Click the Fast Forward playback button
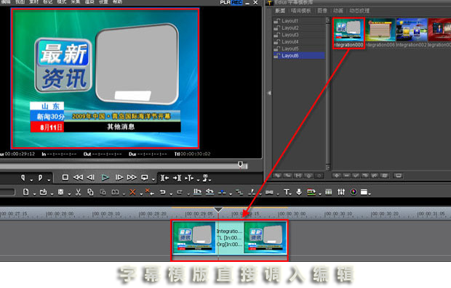The width and height of the screenshot is (451, 288). tap(132, 178)
